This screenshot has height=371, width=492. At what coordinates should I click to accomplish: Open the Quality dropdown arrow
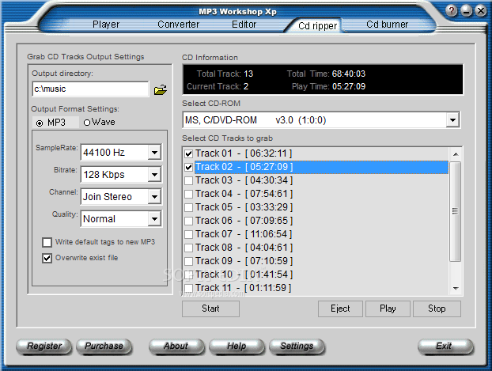pos(154,219)
